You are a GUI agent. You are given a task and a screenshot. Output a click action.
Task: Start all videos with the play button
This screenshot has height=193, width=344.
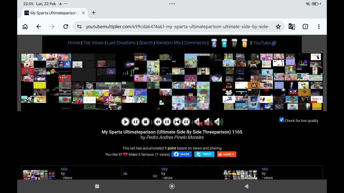coord(125,122)
